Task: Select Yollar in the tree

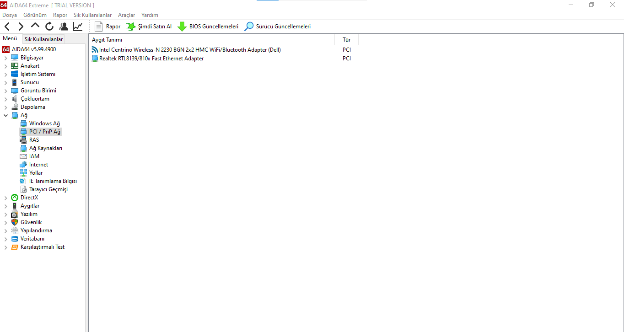Action: pos(36,173)
